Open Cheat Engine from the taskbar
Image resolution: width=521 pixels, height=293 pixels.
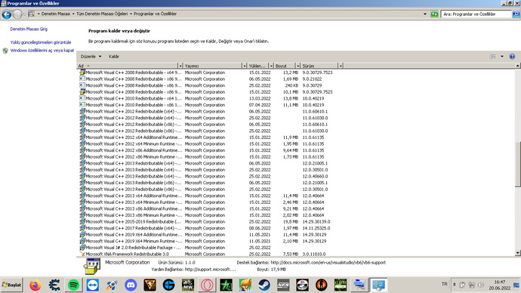click(54, 285)
